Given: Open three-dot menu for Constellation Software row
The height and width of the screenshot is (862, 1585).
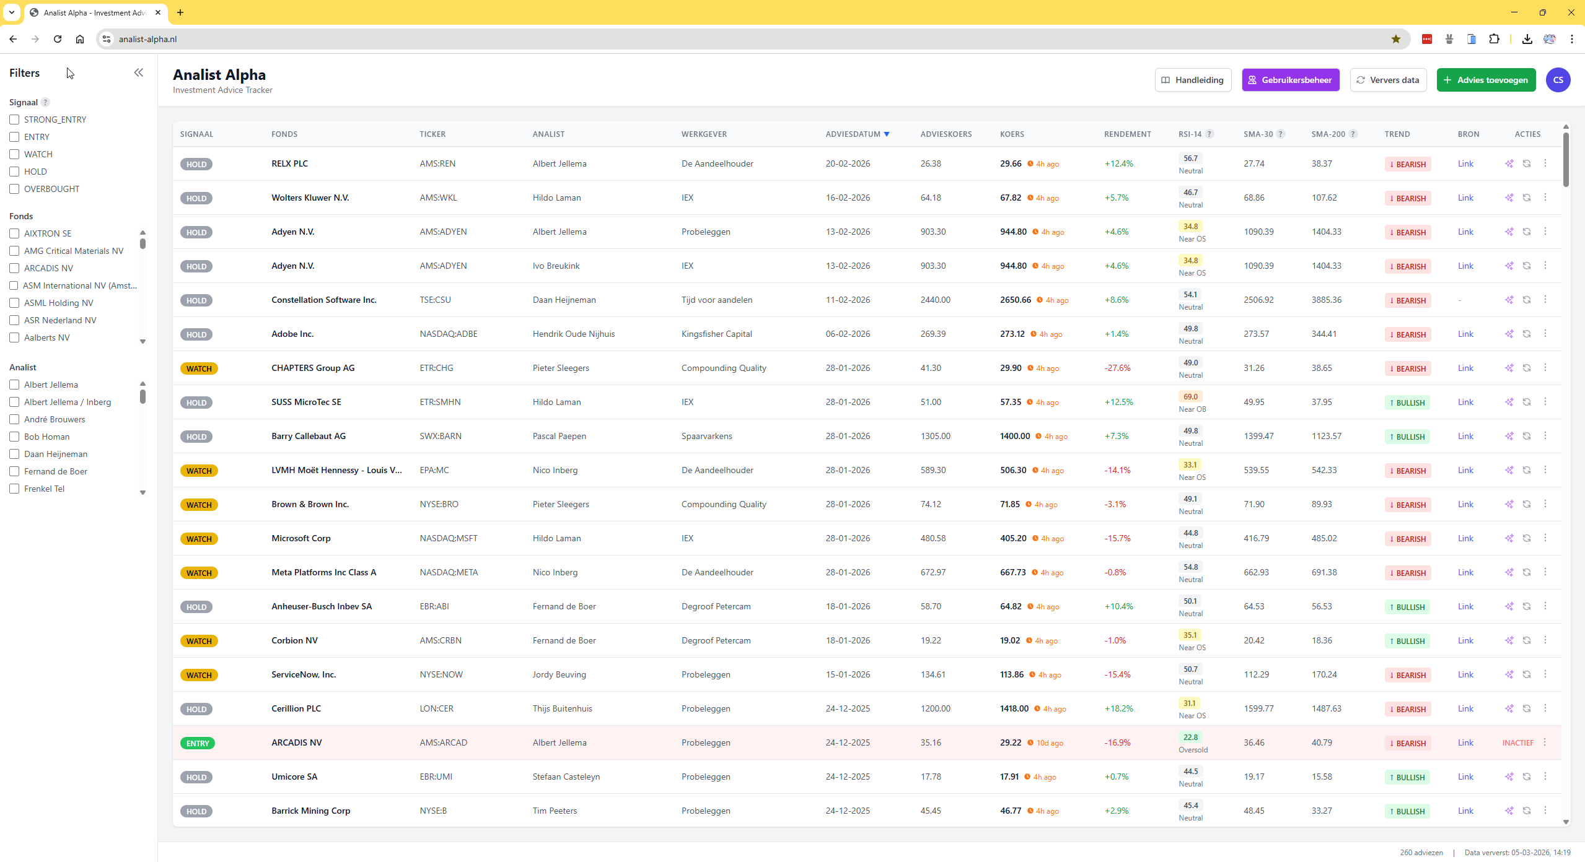Looking at the screenshot, I should click(x=1545, y=300).
